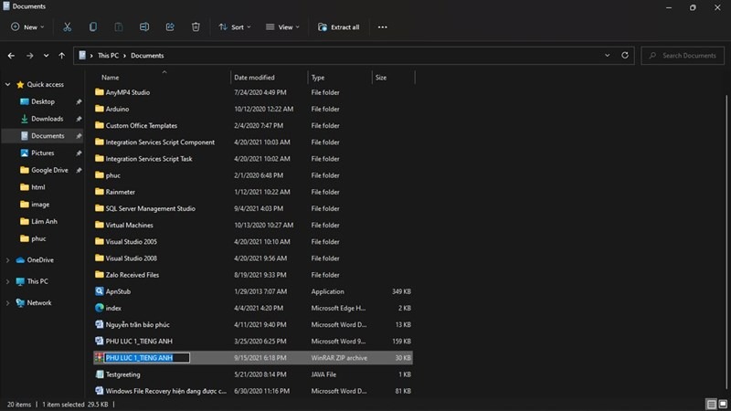Viewport: 731px width, 411px height.
Task: Select Pictures in Quick access
Action: (x=43, y=153)
